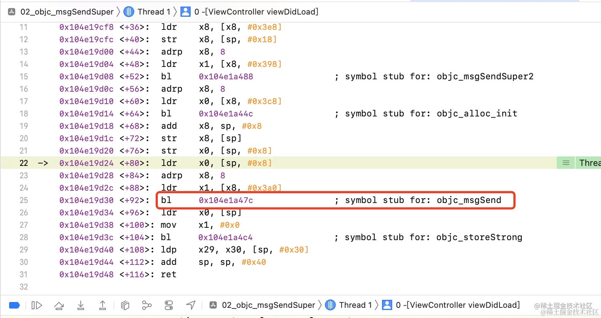Viewport: 601px width, 318px height.
Task: Click the app icon in the top jump bar
Action: pyautogui.click(x=12, y=12)
